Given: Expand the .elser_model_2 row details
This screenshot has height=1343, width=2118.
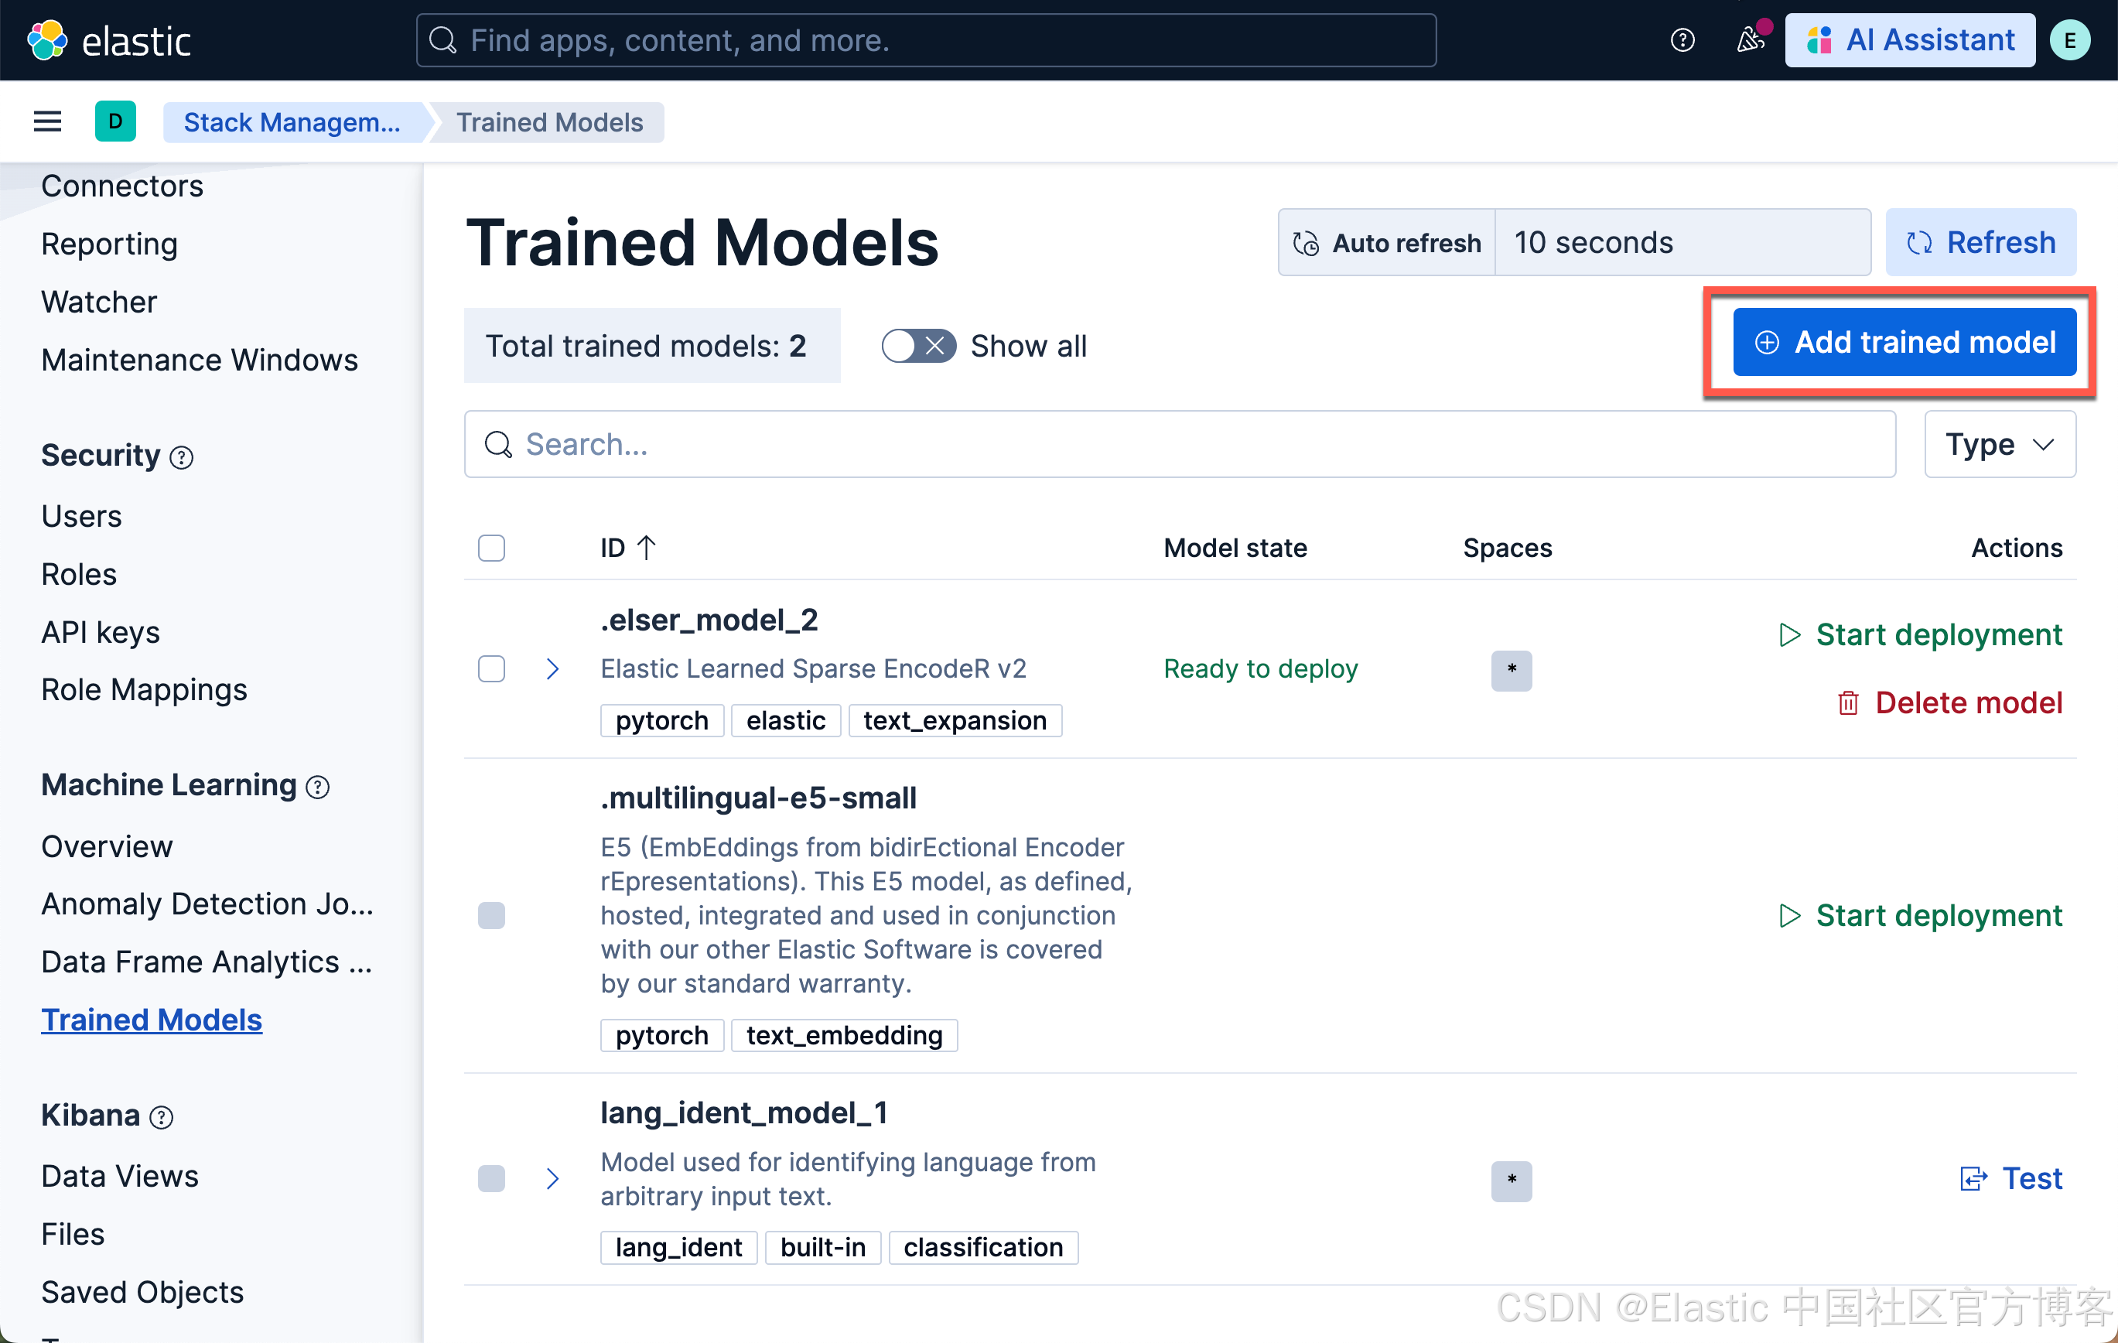Looking at the screenshot, I should [552, 668].
